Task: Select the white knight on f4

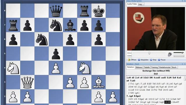Action: coord(84,68)
